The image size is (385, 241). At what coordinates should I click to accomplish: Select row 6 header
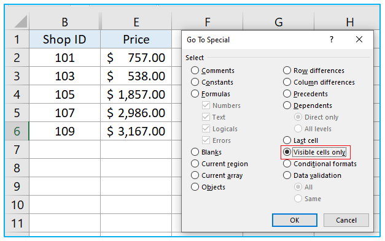(x=17, y=131)
